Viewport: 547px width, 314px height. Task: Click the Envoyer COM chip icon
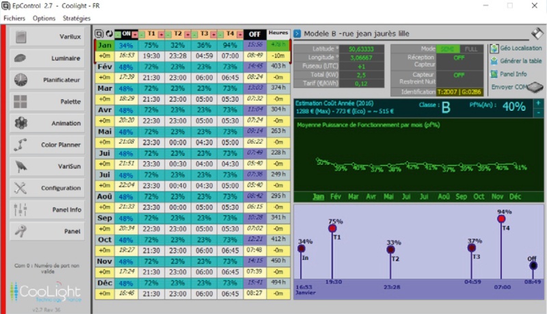click(x=535, y=88)
